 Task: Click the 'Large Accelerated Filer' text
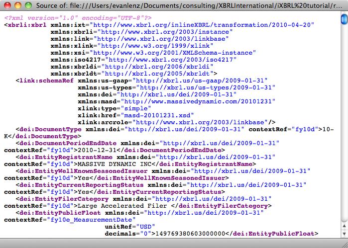[x=122, y=206]
